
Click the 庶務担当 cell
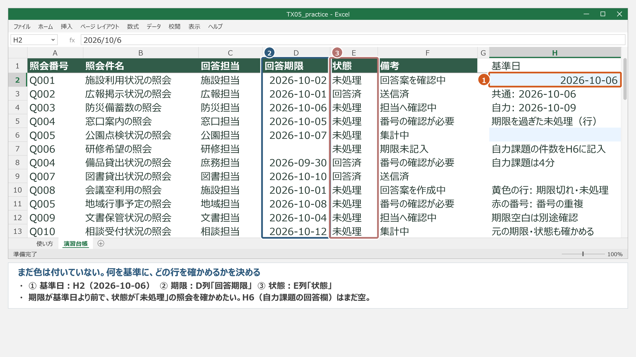pos(230,163)
